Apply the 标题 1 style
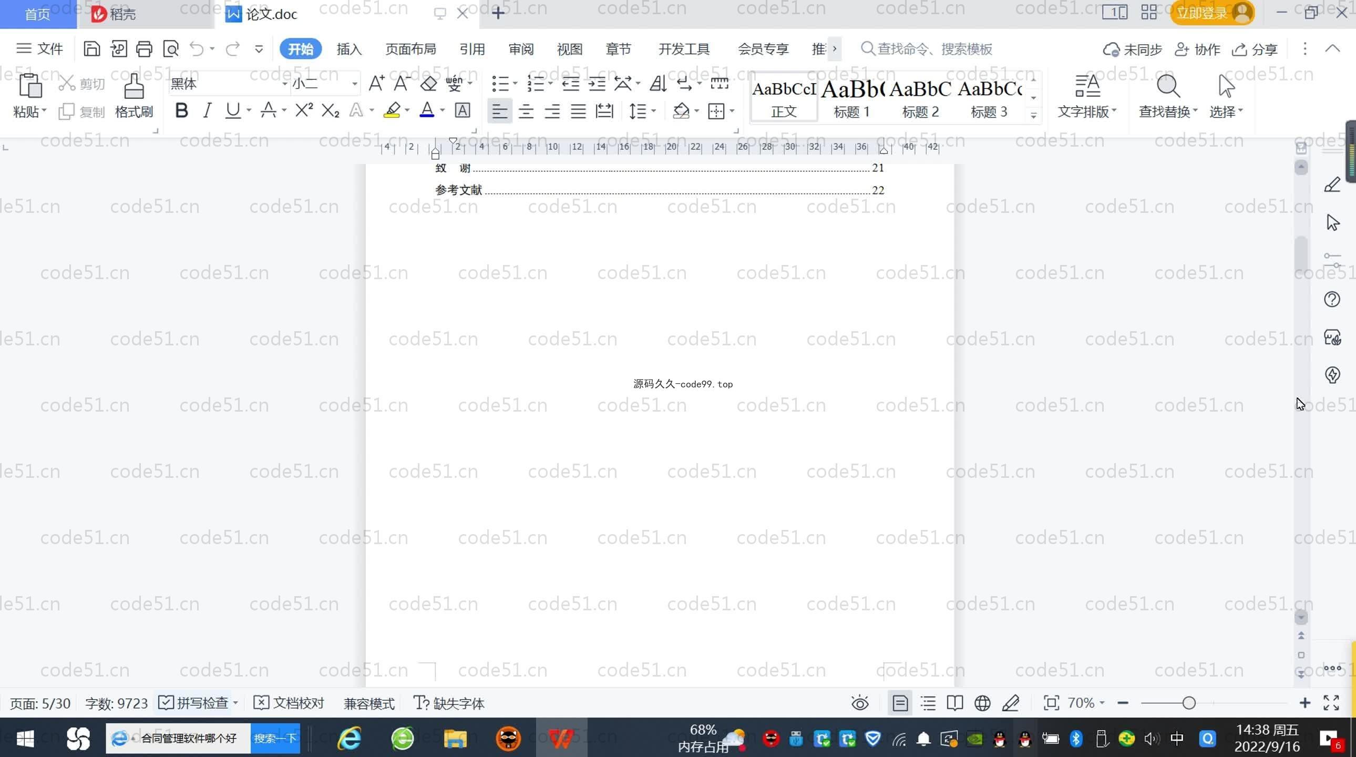Image resolution: width=1356 pixels, height=757 pixels. click(x=851, y=98)
